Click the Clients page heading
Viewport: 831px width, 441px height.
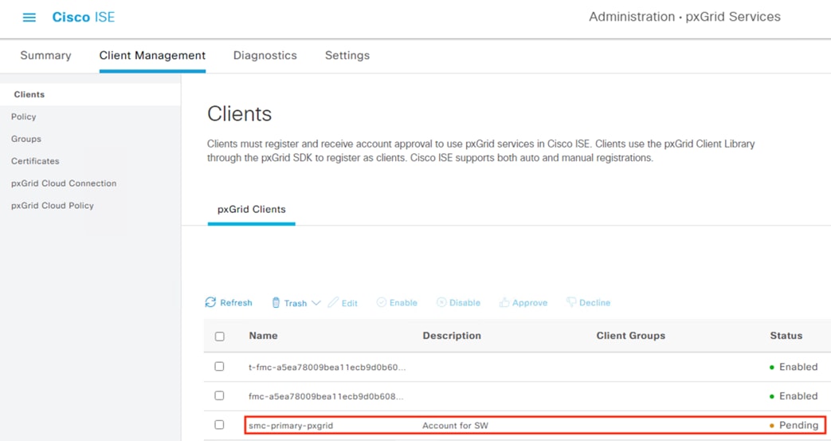(239, 113)
